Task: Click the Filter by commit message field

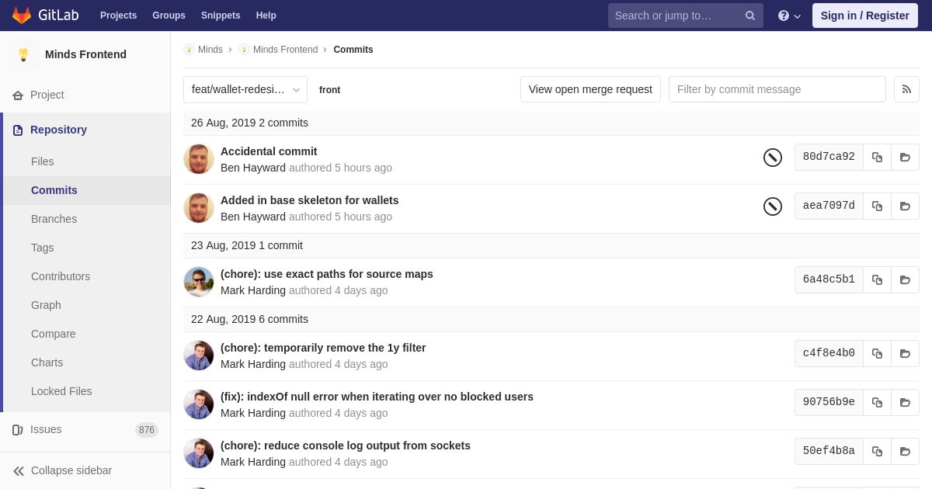Action: click(777, 89)
